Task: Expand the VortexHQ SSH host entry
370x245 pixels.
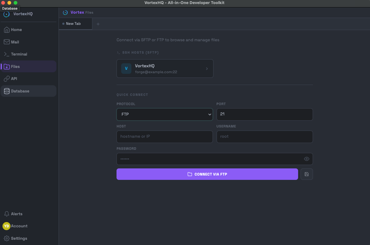Action: pyautogui.click(x=165, y=68)
